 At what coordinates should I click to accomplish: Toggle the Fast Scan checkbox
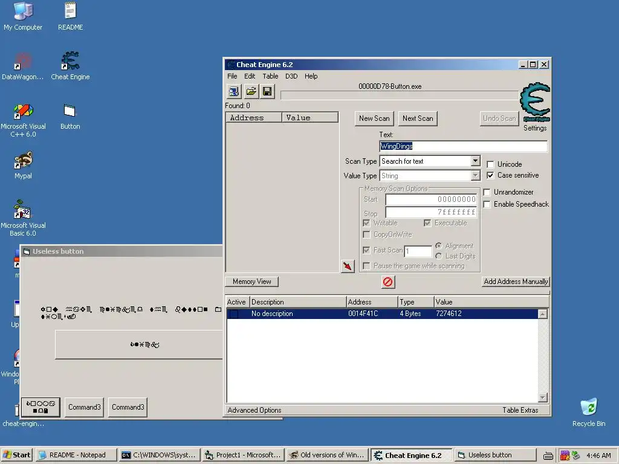366,250
